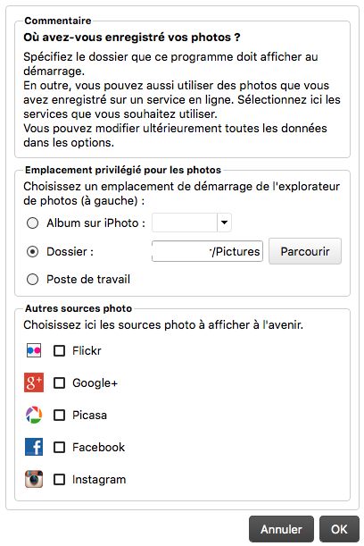Click the Instagram camera icon
This screenshot has width=364, height=546.
point(34,479)
